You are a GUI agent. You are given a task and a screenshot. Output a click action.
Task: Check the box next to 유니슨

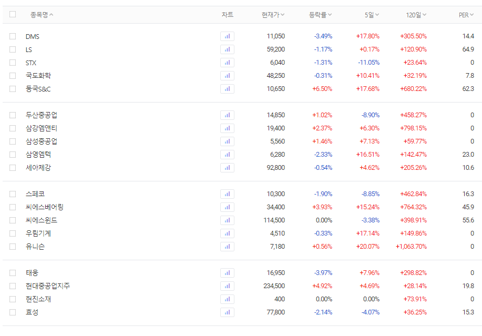click(13, 247)
